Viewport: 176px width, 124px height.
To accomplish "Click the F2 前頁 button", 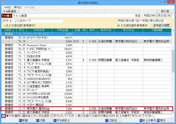I will [x=27, y=121].
